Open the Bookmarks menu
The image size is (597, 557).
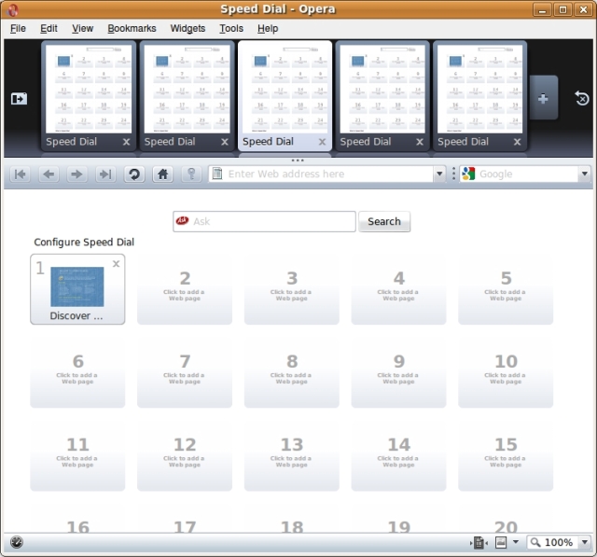pos(132,29)
